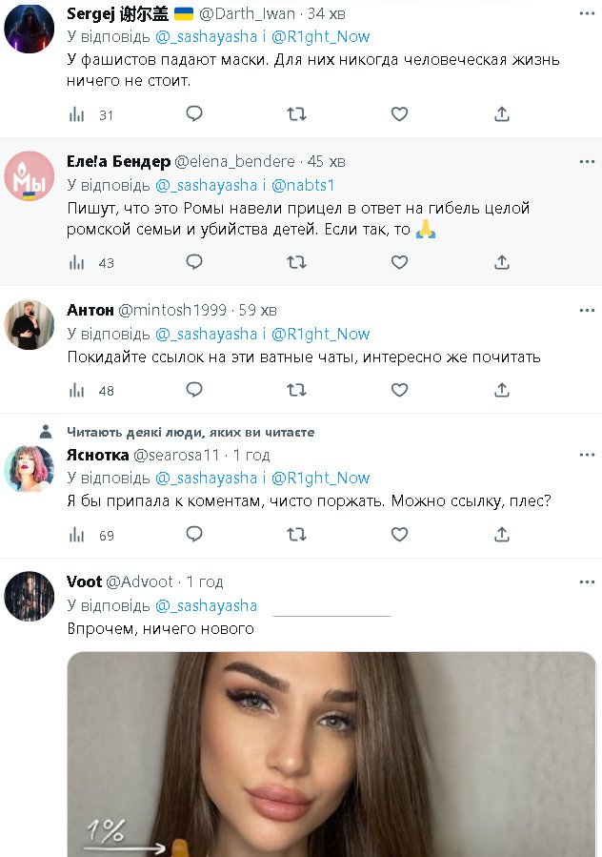Image resolution: width=602 pixels, height=857 pixels.
Task: Like Яснотка's tweet
Action: 399,535
